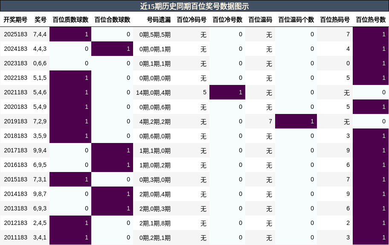This screenshot has height=245, width=389.
Task: Select period cell 2016183
Action: coord(16,165)
